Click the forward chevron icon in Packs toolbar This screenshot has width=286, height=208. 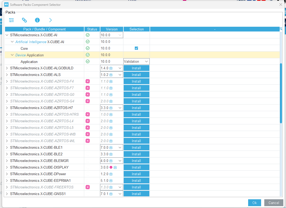click(x=50, y=20)
